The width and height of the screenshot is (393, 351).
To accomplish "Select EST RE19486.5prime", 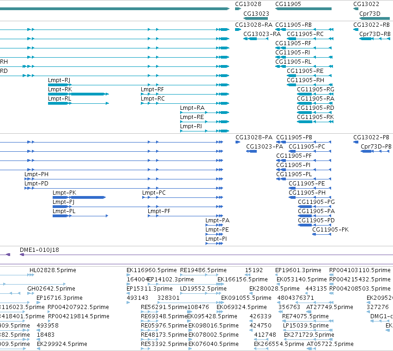I will [x=203, y=270].
